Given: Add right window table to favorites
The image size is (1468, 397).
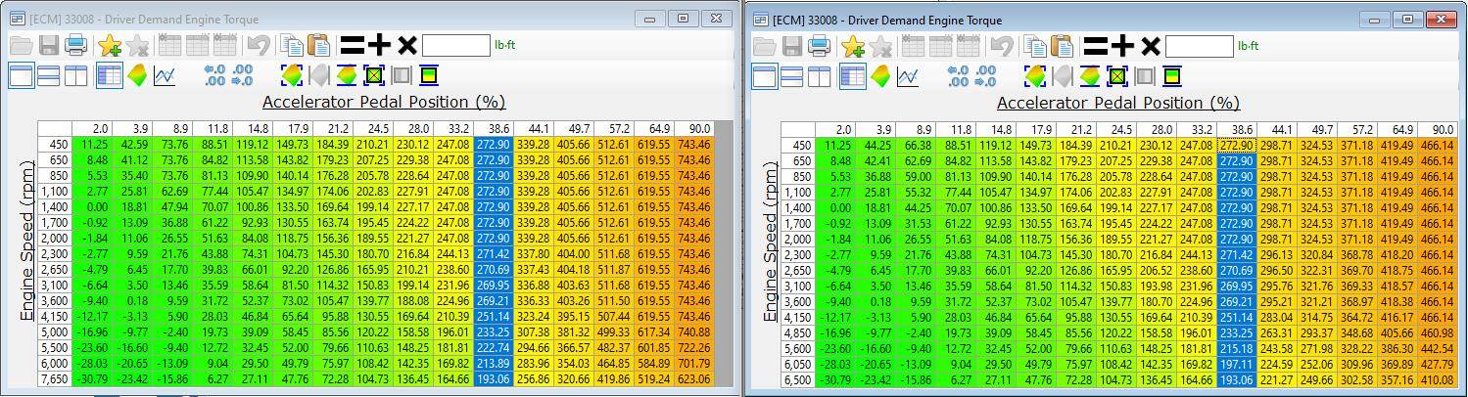Looking at the screenshot, I should (x=853, y=46).
